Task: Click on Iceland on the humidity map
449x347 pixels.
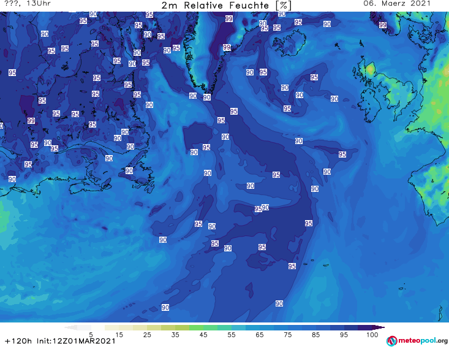Action: [289, 44]
